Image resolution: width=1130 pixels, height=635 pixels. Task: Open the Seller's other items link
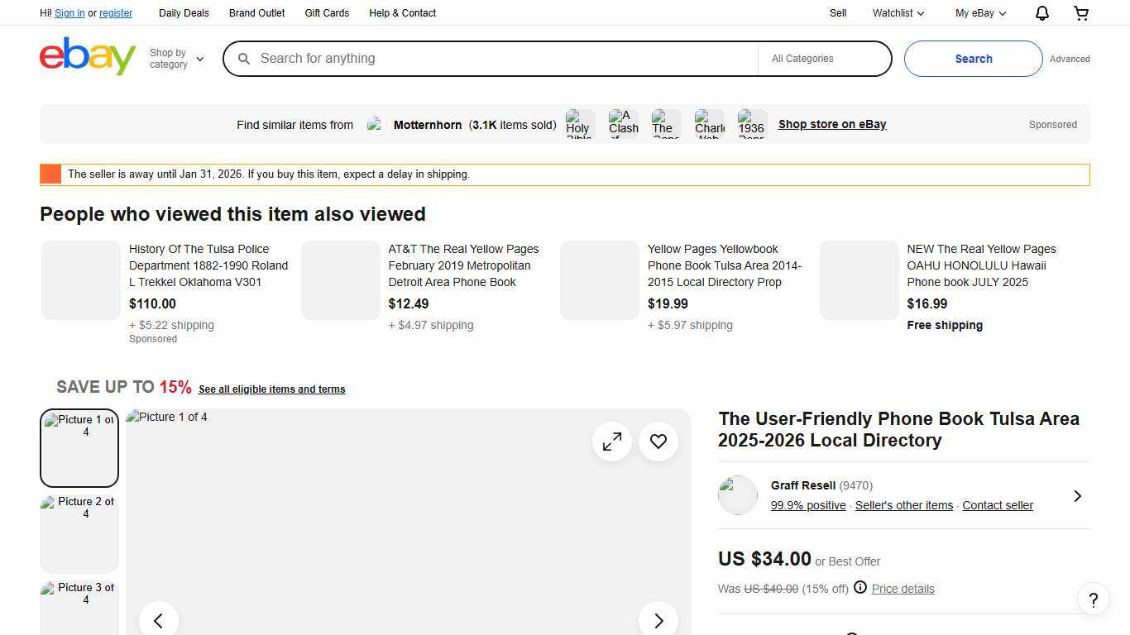pyautogui.click(x=903, y=505)
